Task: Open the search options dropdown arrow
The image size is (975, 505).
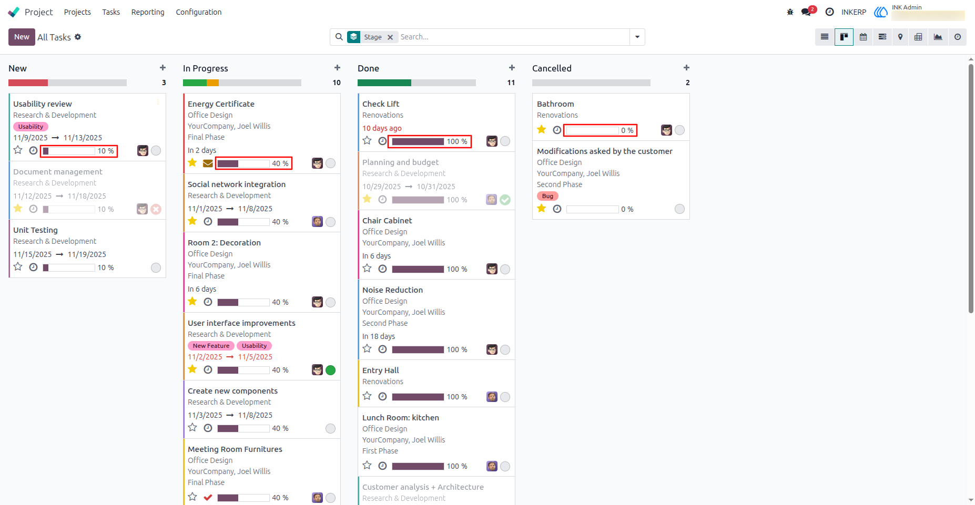Action: pyautogui.click(x=637, y=37)
